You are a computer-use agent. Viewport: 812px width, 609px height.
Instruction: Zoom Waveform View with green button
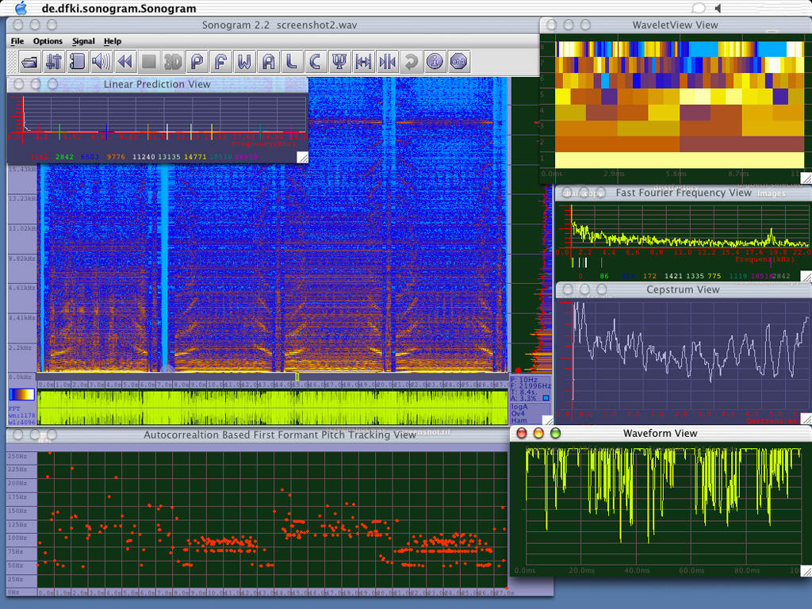pyautogui.click(x=555, y=433)
